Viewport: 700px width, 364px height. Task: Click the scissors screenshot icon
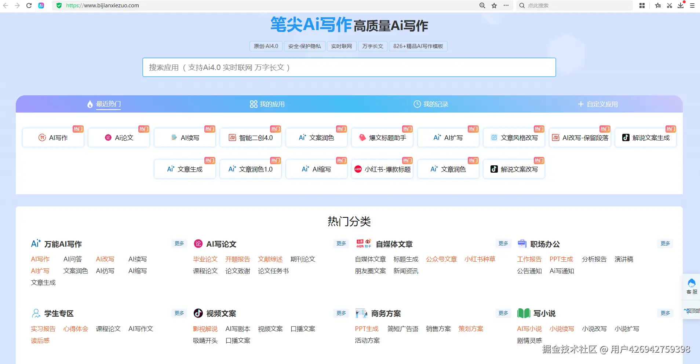tap(670, 5)
